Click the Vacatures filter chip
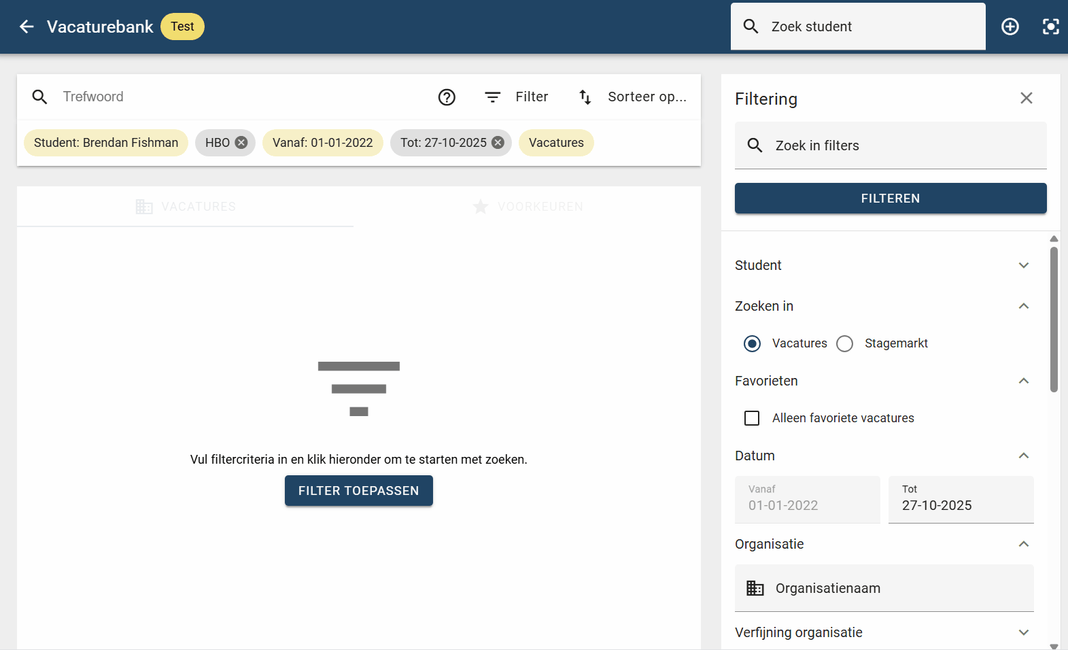This screenshot has height=650, width=1068. click(556, 143)
